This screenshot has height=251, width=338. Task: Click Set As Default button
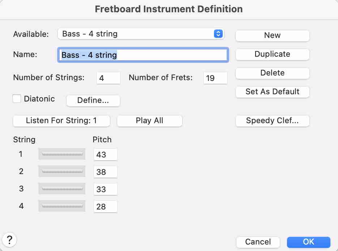272,92
